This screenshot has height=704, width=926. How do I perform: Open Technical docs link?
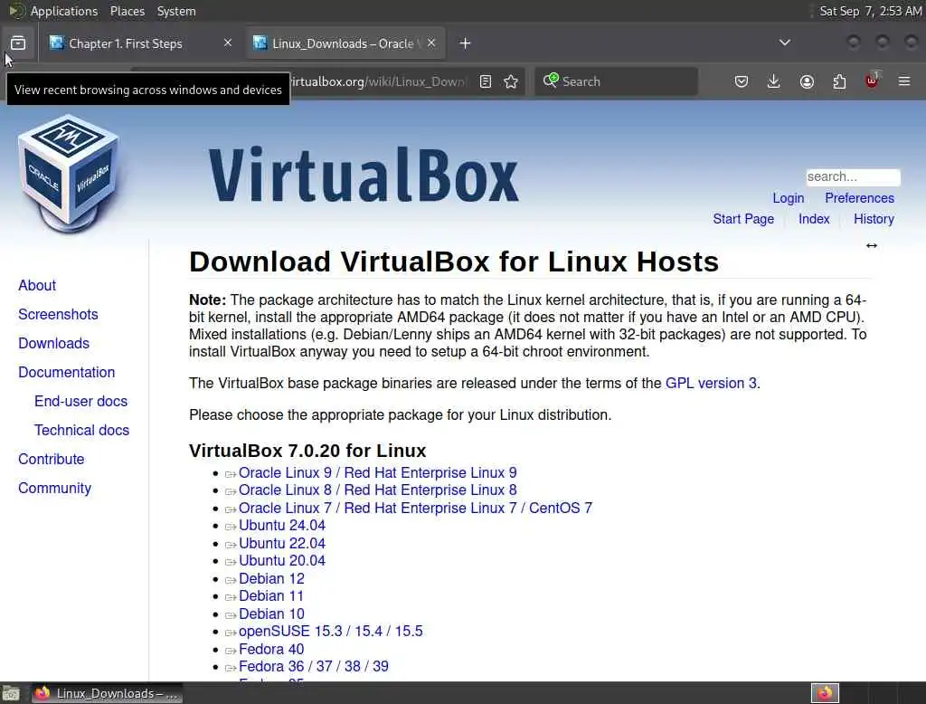click(81, 430)
